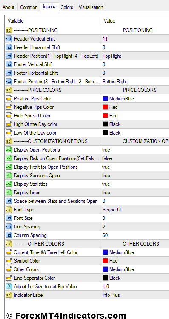Click the color-type icon for Low Of the Day

click(x=9, y=133)
